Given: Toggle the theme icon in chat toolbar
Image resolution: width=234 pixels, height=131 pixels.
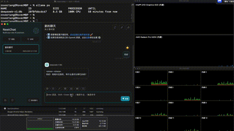Looking at the screenshot, I should coord(53,88).
